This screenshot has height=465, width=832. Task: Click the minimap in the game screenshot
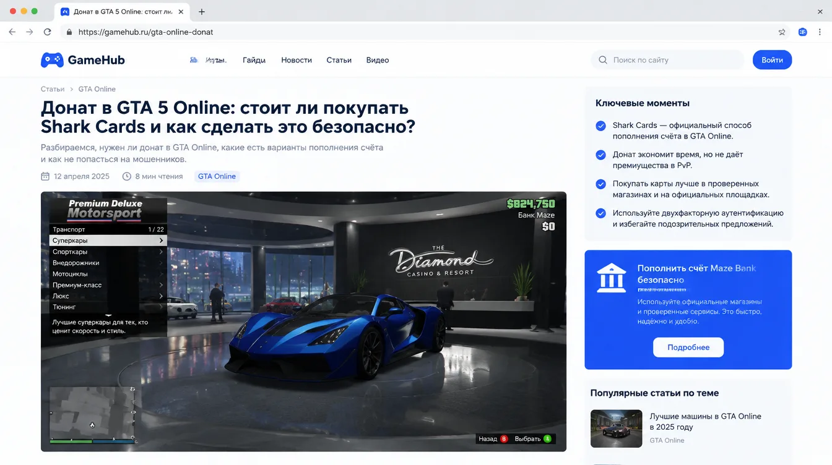[92, 416]
